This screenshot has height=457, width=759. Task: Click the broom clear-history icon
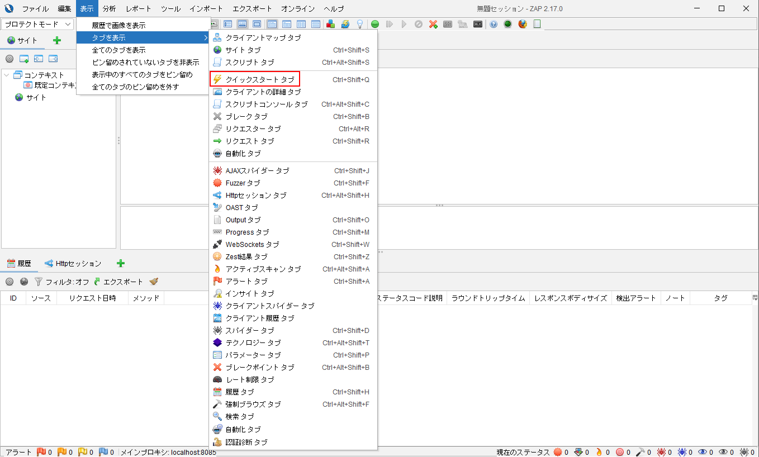tap(154, 282)
